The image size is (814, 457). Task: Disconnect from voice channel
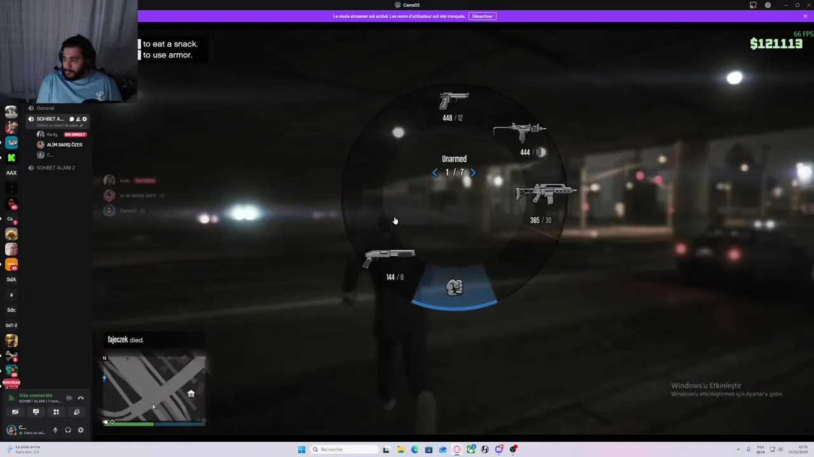pos(81,398)
